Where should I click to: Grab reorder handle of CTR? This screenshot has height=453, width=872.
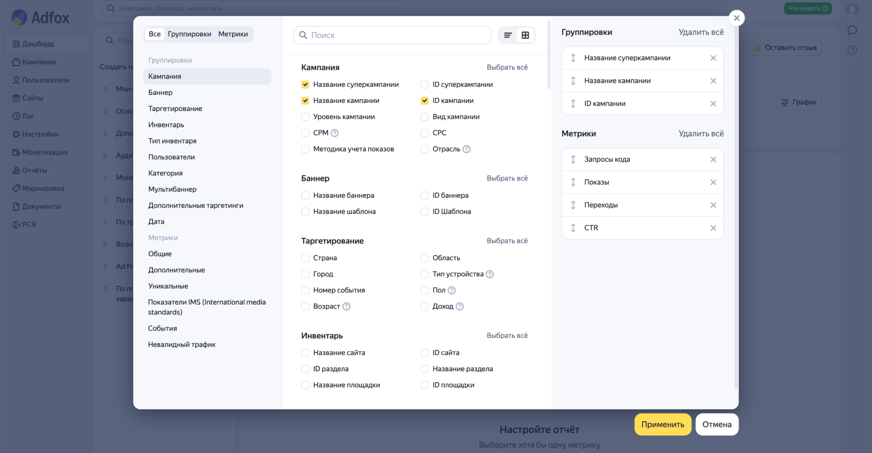coord(573,228)
